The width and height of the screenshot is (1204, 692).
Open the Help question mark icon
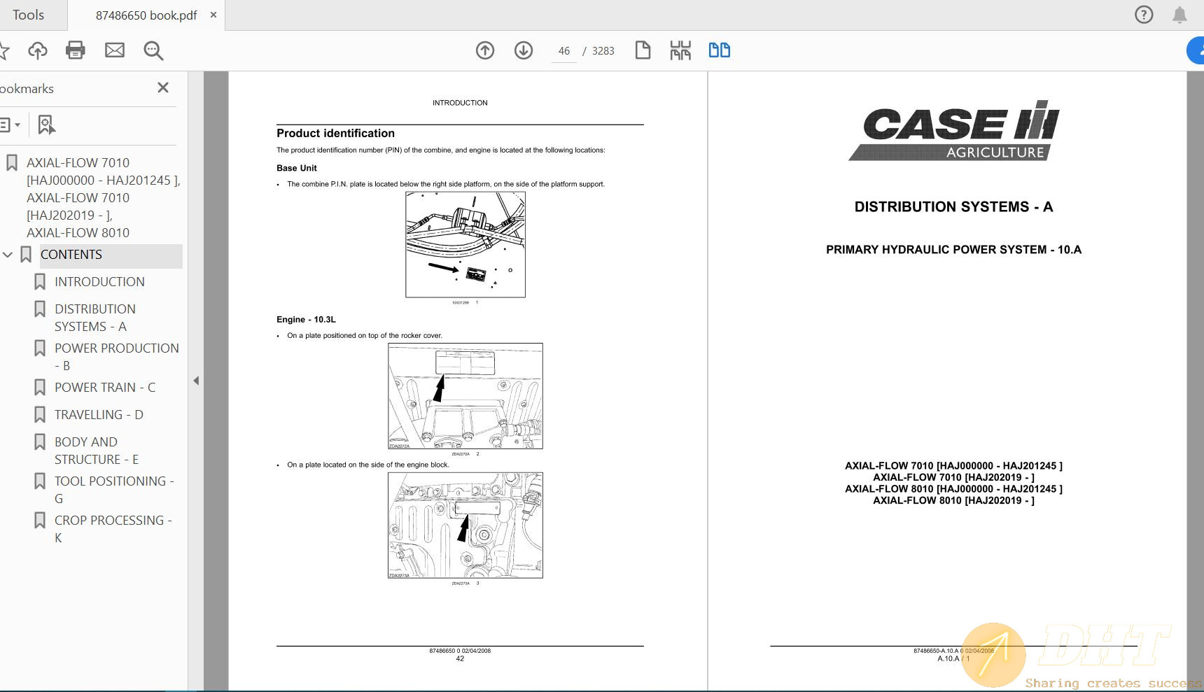pos(1143,15)
